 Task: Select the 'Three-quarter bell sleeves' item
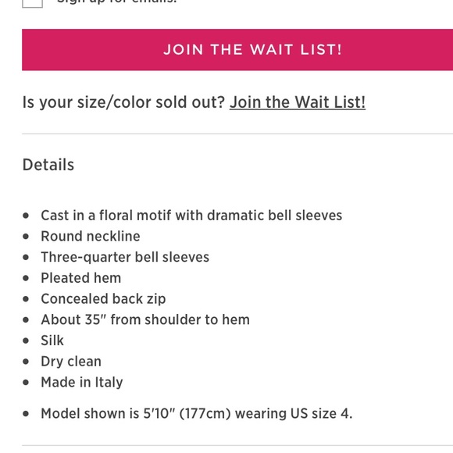point(125,257)
